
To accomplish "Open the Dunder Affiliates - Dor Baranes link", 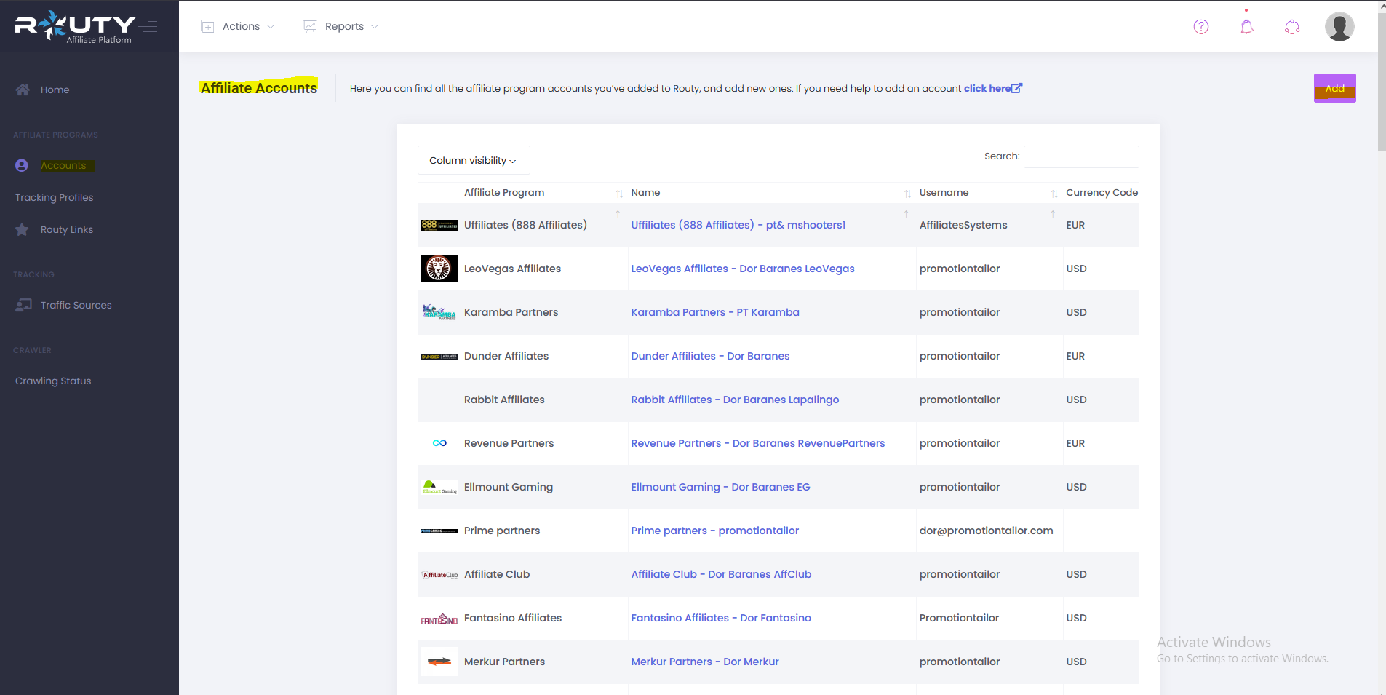I will tap(710, 356).
